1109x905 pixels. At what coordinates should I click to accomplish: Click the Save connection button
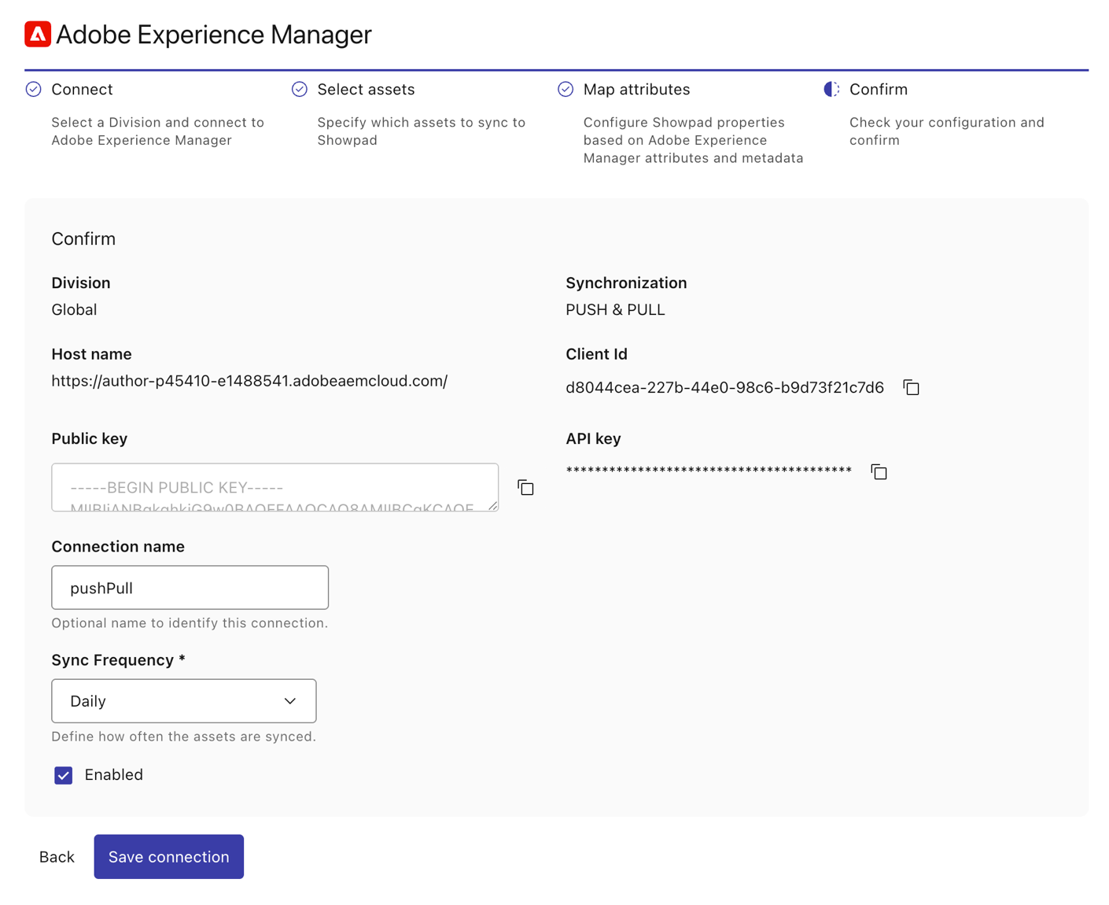[168, 857]
